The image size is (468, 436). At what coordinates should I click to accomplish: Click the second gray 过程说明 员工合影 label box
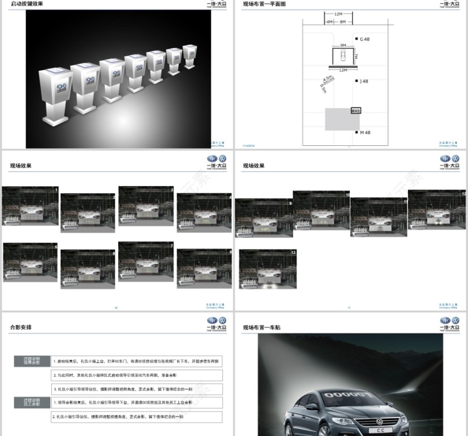click(x=32, y=401)
